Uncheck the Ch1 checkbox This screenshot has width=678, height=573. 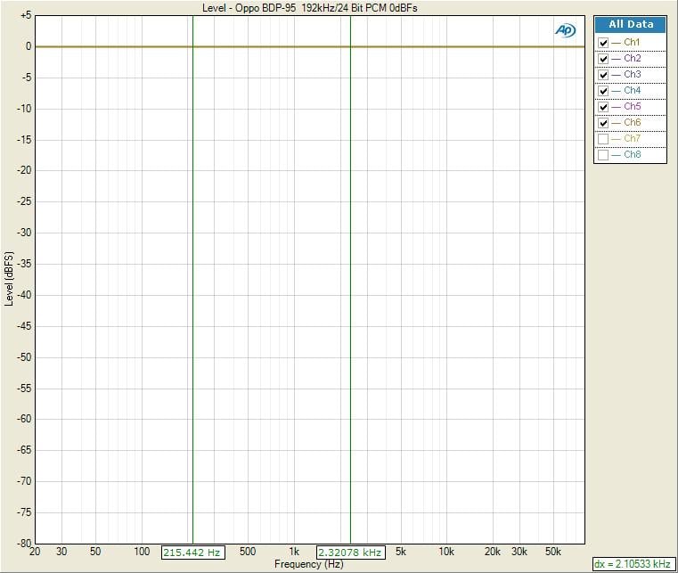[x=603, y=43]
